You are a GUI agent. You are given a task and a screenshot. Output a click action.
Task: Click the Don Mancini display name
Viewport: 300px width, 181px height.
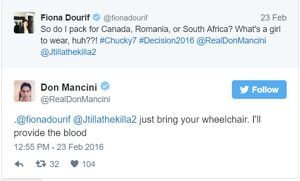pos(69,87)
